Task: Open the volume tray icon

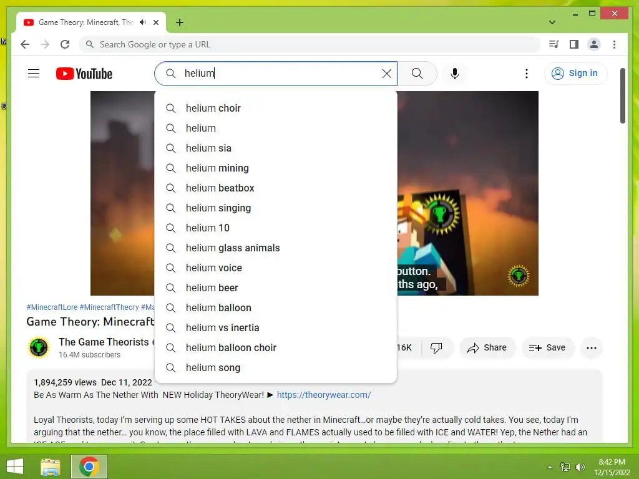Action: (580, 467)
